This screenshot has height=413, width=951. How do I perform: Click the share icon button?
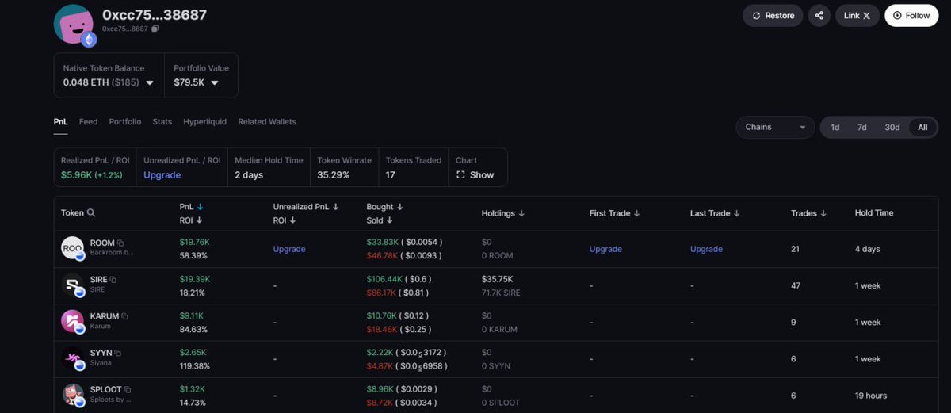click(819, 16)
